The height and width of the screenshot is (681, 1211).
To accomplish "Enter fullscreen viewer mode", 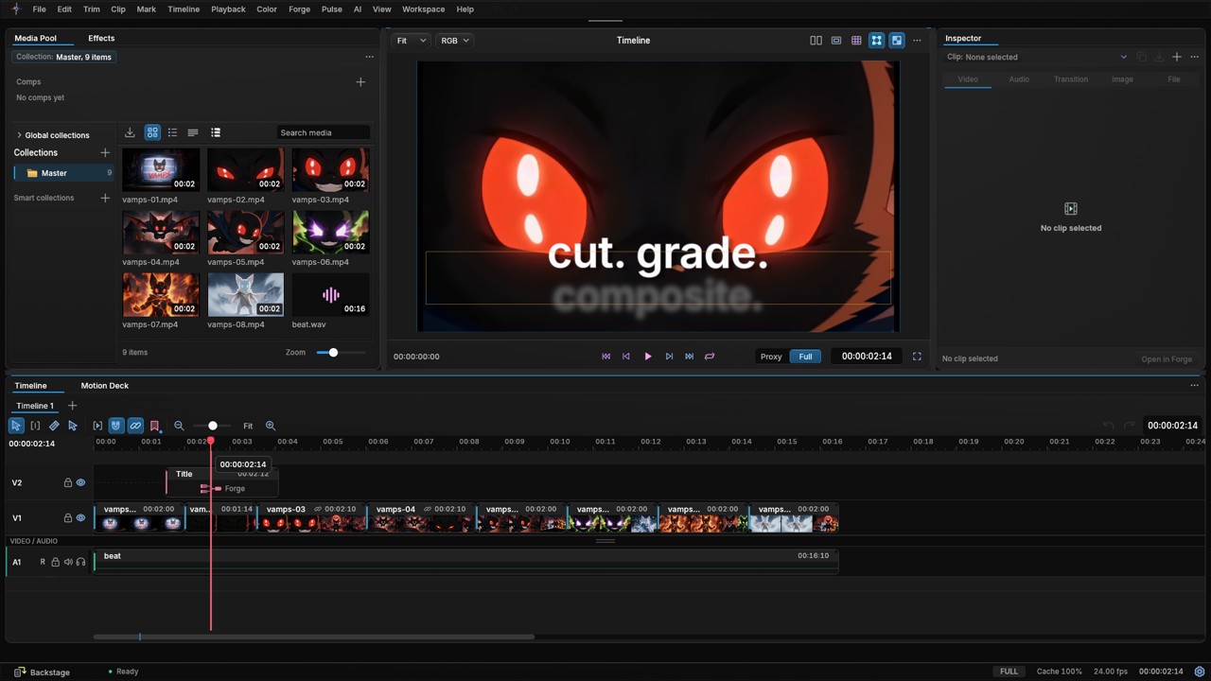I will click(x=917, y=357).
